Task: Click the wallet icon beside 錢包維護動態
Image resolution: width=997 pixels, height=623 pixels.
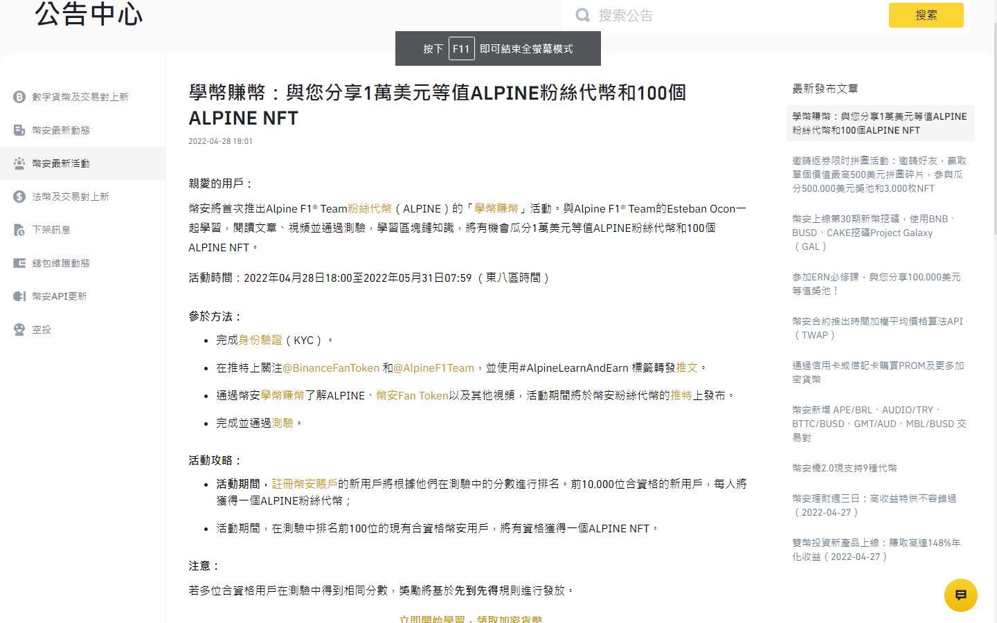Action: pyautogui.click(x=19, y=263)
